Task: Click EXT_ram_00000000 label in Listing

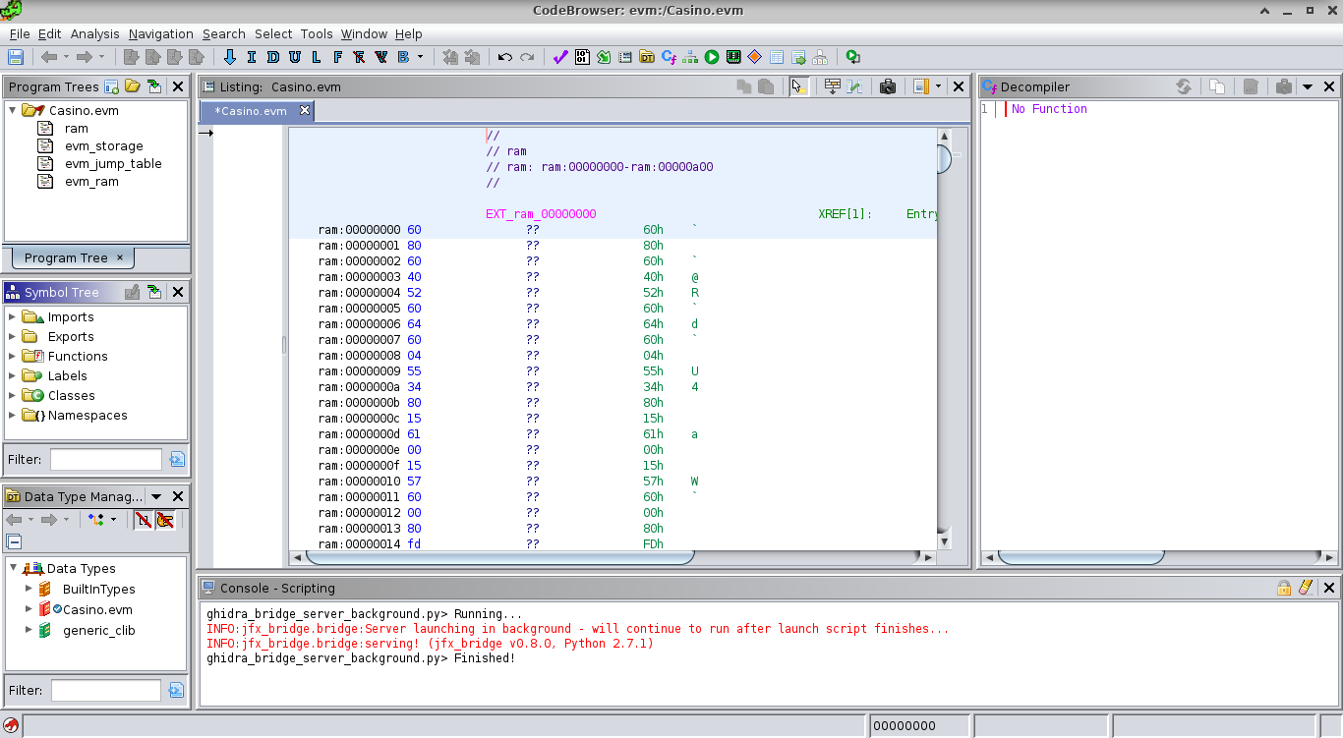Action: point(541,214)
